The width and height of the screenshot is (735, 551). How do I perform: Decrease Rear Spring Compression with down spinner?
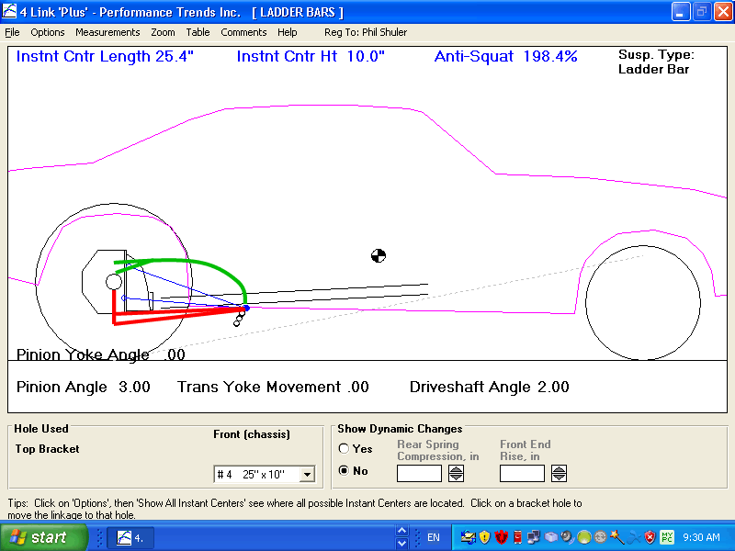(x=456, y=478)
